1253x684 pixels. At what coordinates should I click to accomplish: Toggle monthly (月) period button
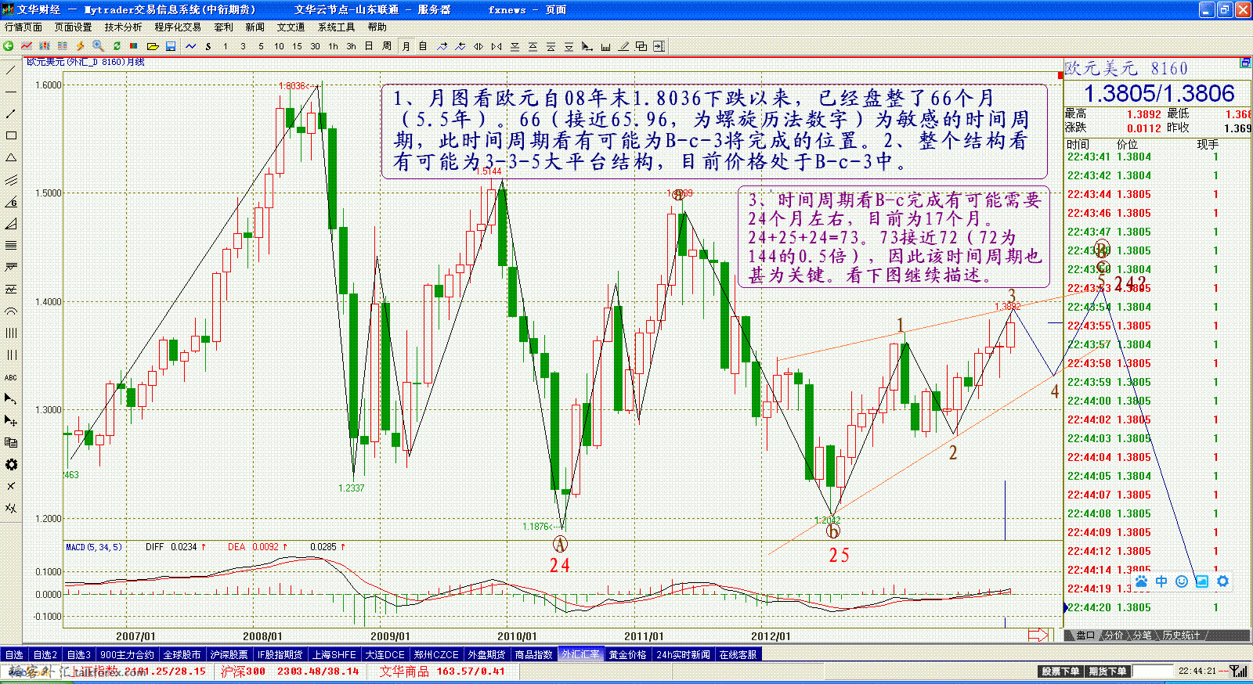[406, 46]
